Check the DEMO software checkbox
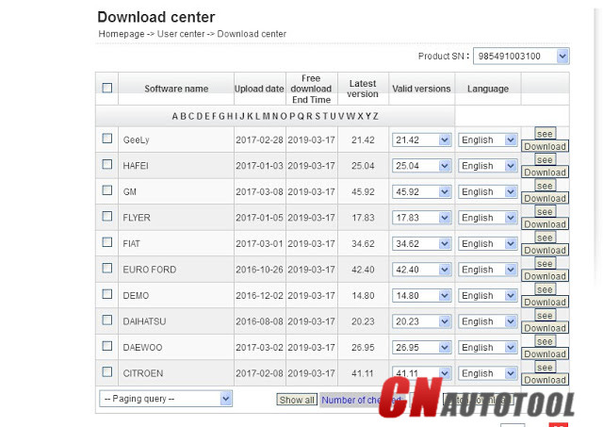The image size is (603, 427). 107,294
